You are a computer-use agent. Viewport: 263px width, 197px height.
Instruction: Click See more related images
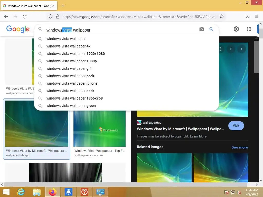(x=240, y=147)
